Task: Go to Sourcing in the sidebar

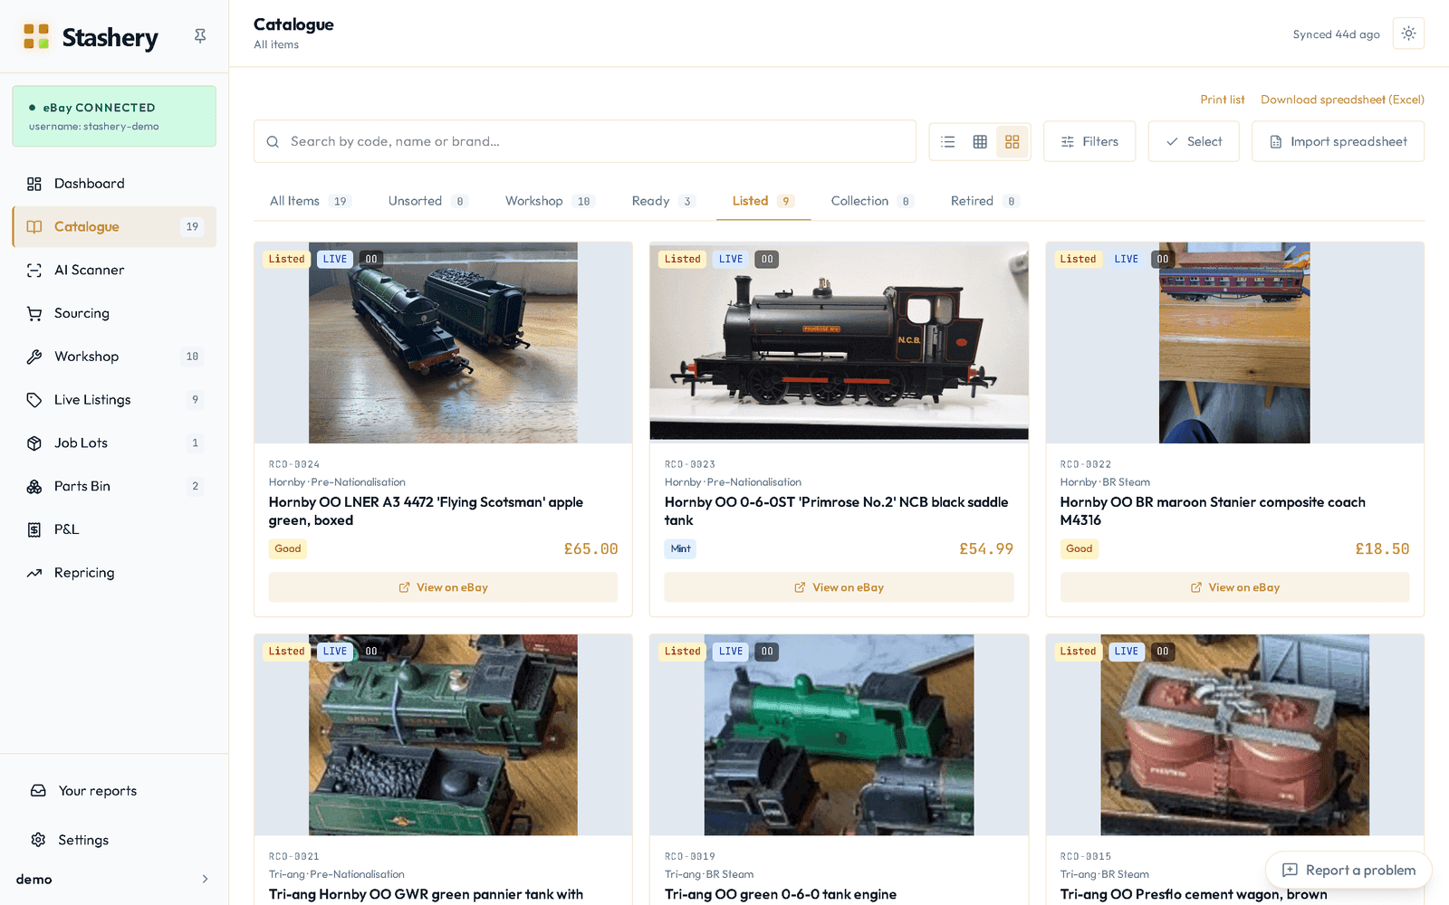Action: tap(114, 313)
